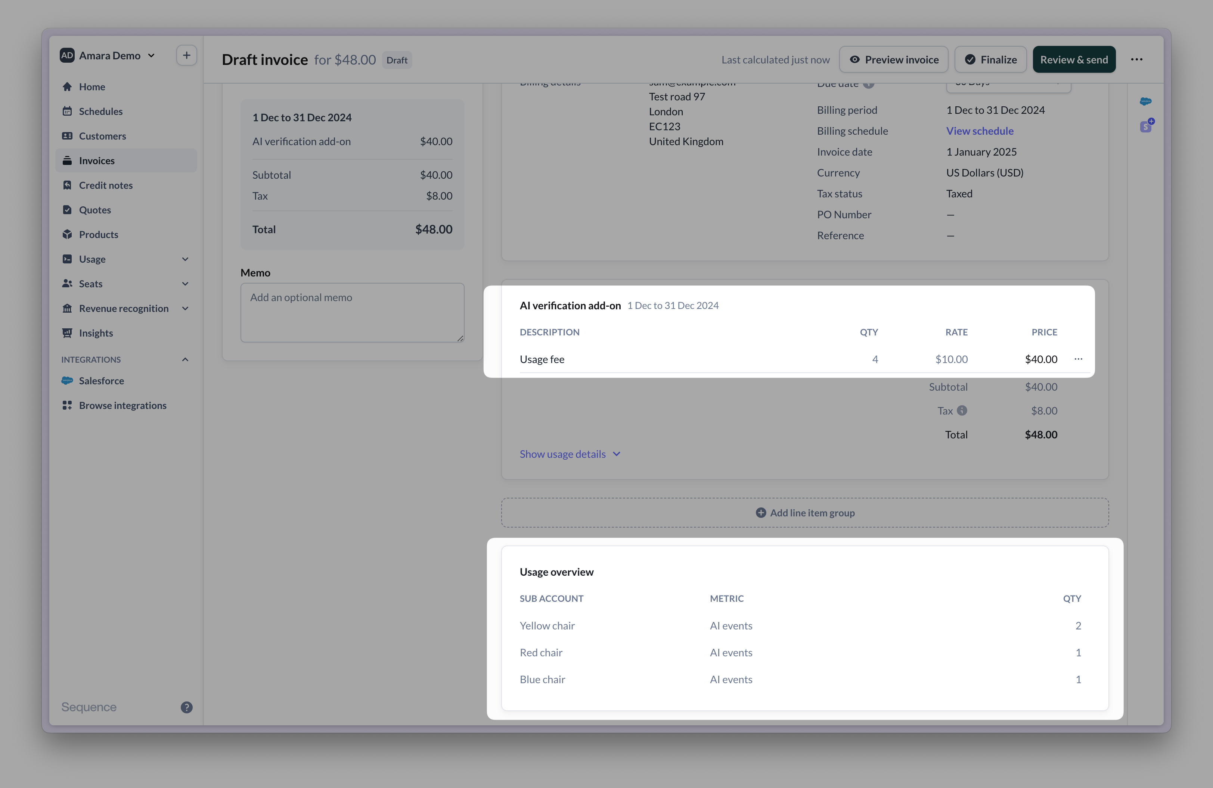This screenshot has height=788, width=1213.
Task: Click Review & send button
Action: [1074, 60]
